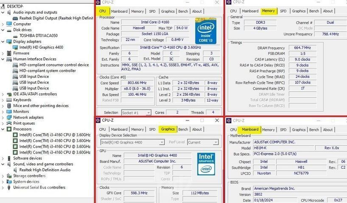
Task: Switch to CPU tab in the Memory CPU-Z window
Action: 233,11
